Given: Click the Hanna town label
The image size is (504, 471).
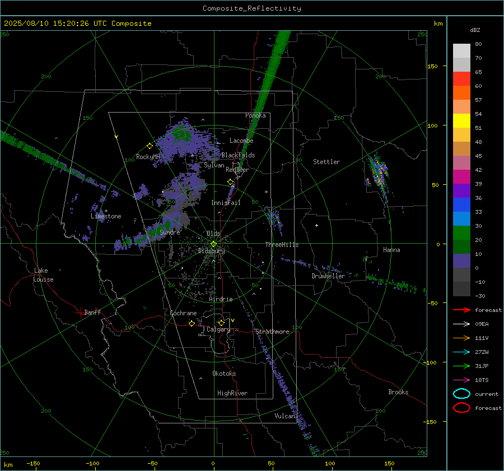Looking at the screenshot, I should click(391, 250).
